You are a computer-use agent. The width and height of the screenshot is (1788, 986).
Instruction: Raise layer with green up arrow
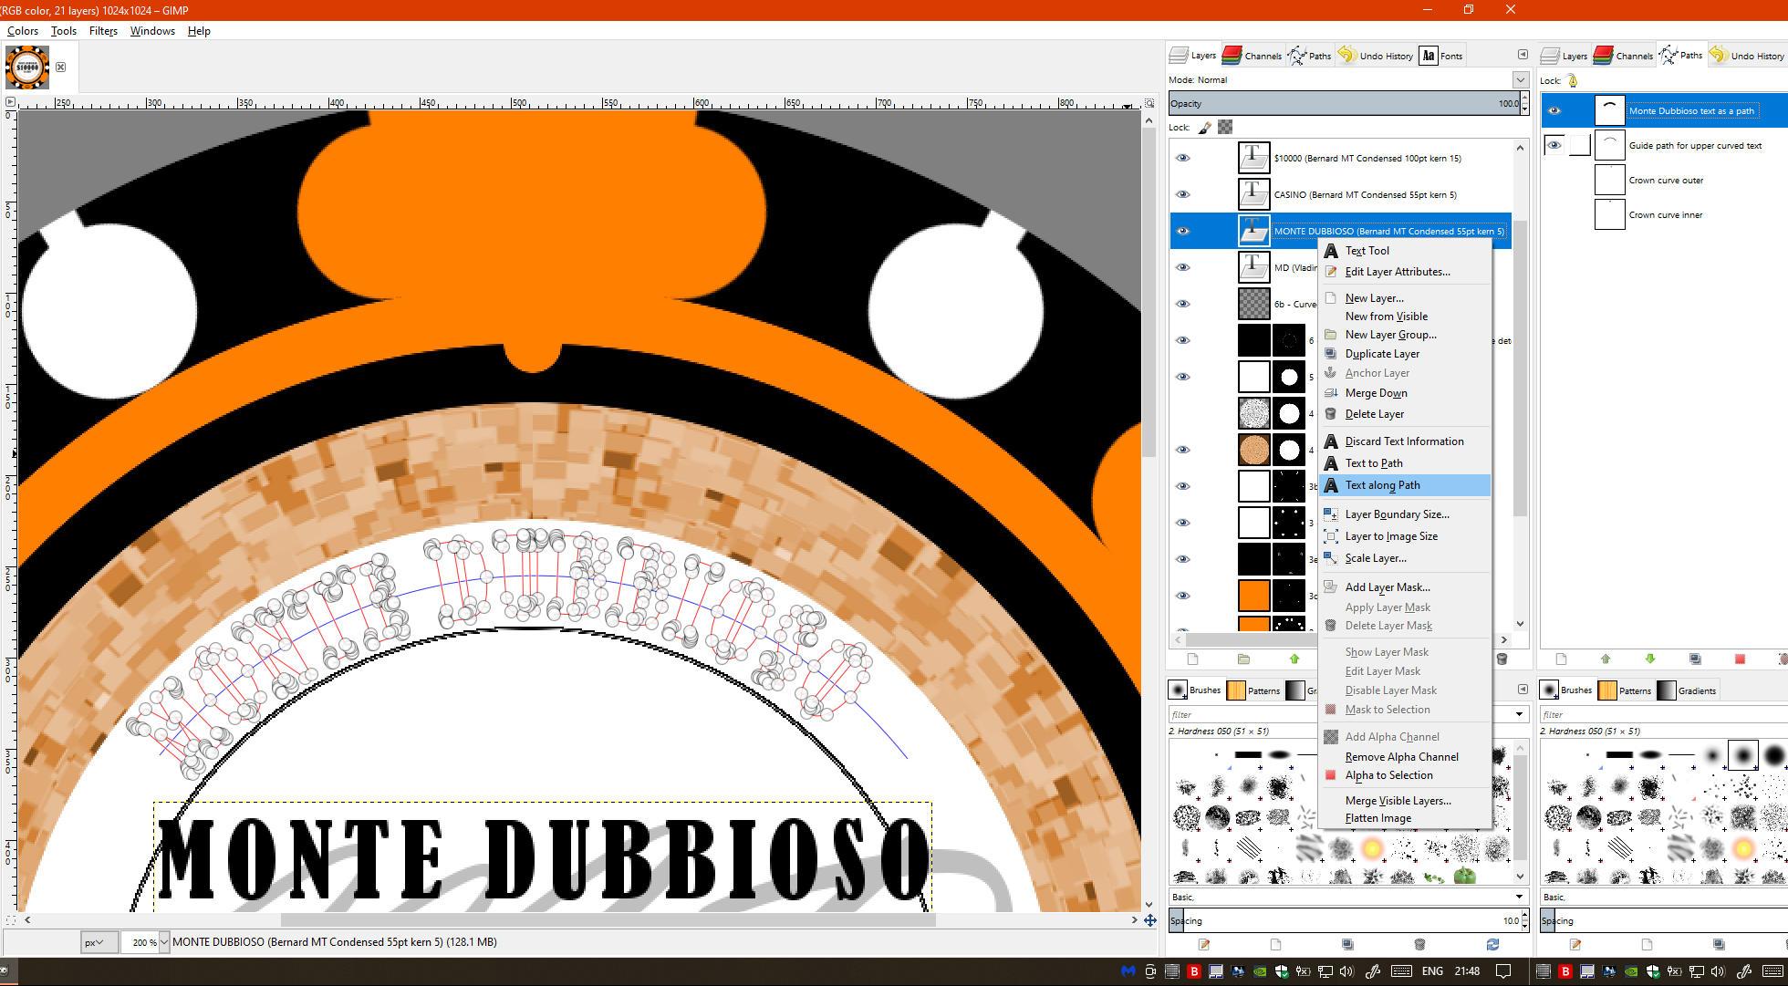click(x=1294, y=659)
